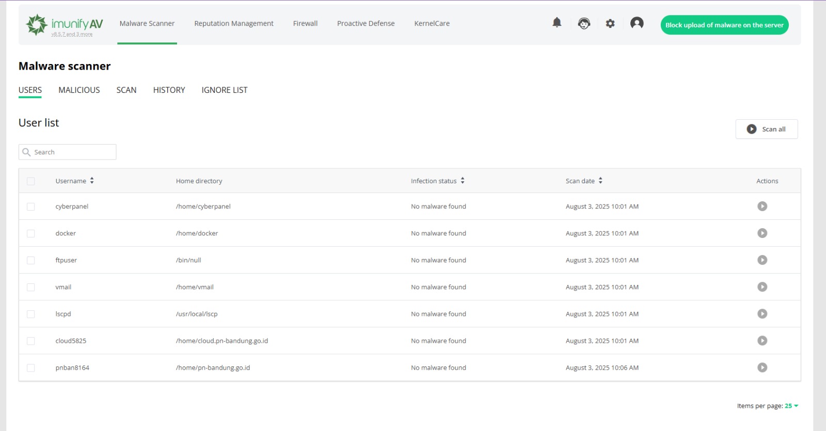Open settings gear icon

(x=610, y=23)
